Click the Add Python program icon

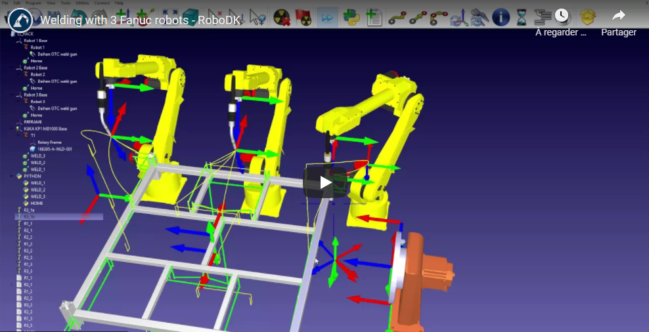coord(351,17)
